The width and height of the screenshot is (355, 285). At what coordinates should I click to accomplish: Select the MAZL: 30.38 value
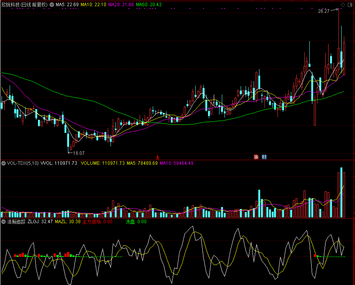click(68, 222)
